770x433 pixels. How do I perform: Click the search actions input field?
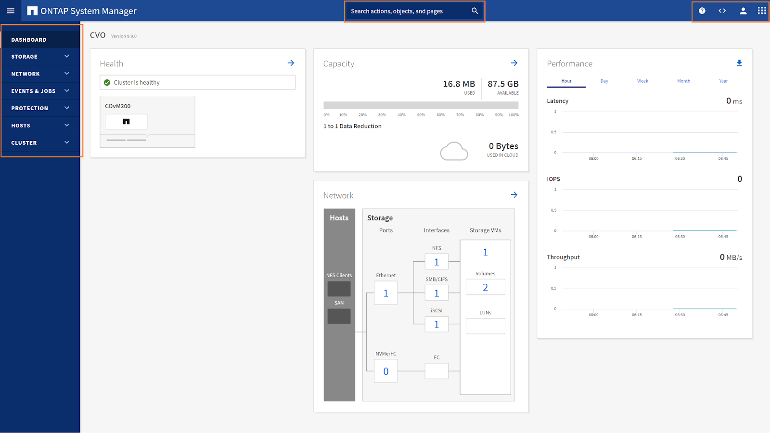407,11
